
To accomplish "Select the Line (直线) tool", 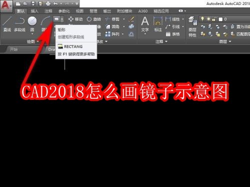I will click(x=7, y=24).
